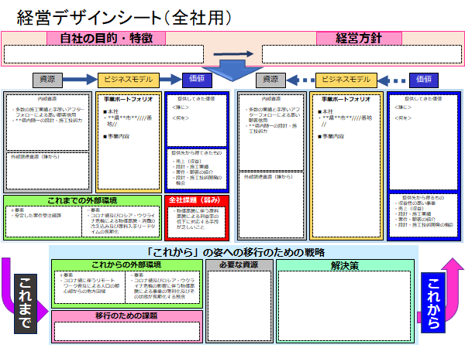Click the 物価高騰 text inside 全社課題 box

pos(196,219)
